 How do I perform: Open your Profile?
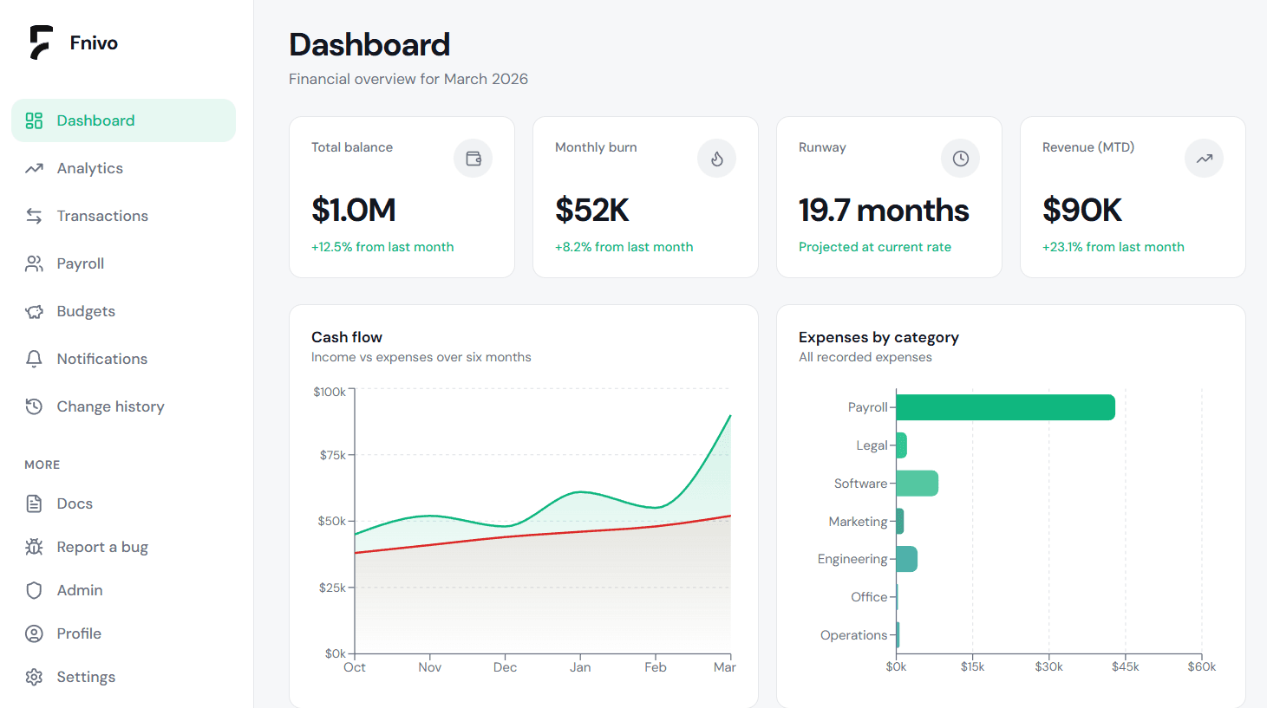(80, 633)
